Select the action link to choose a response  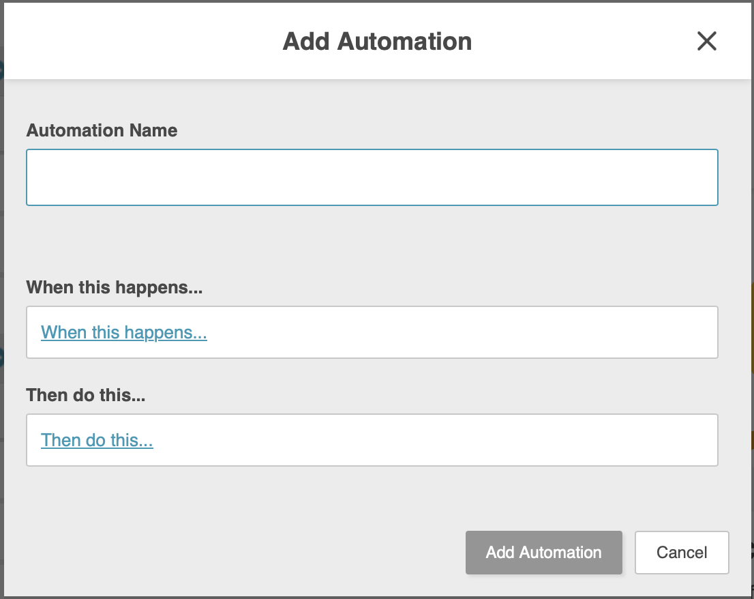click(97, 440)
